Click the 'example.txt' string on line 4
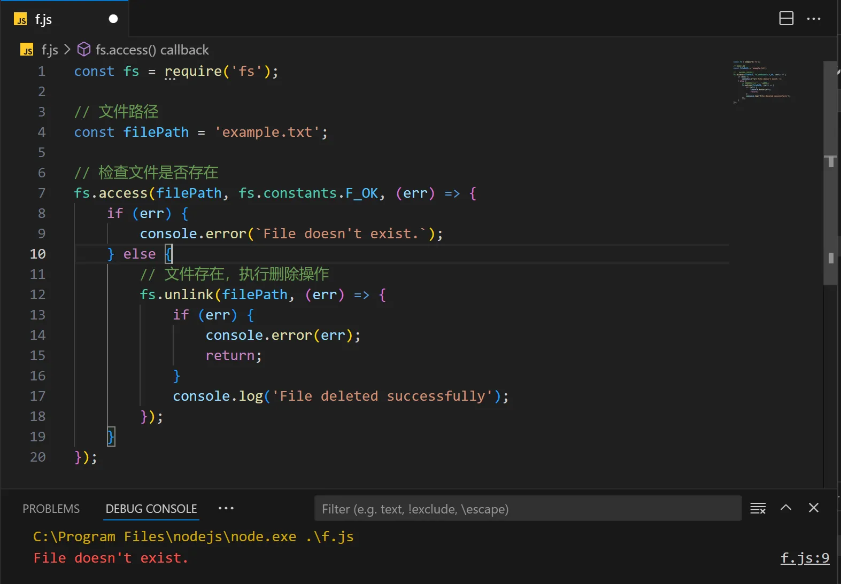This screenshot has height=584, width=841. tap(267, 132)
